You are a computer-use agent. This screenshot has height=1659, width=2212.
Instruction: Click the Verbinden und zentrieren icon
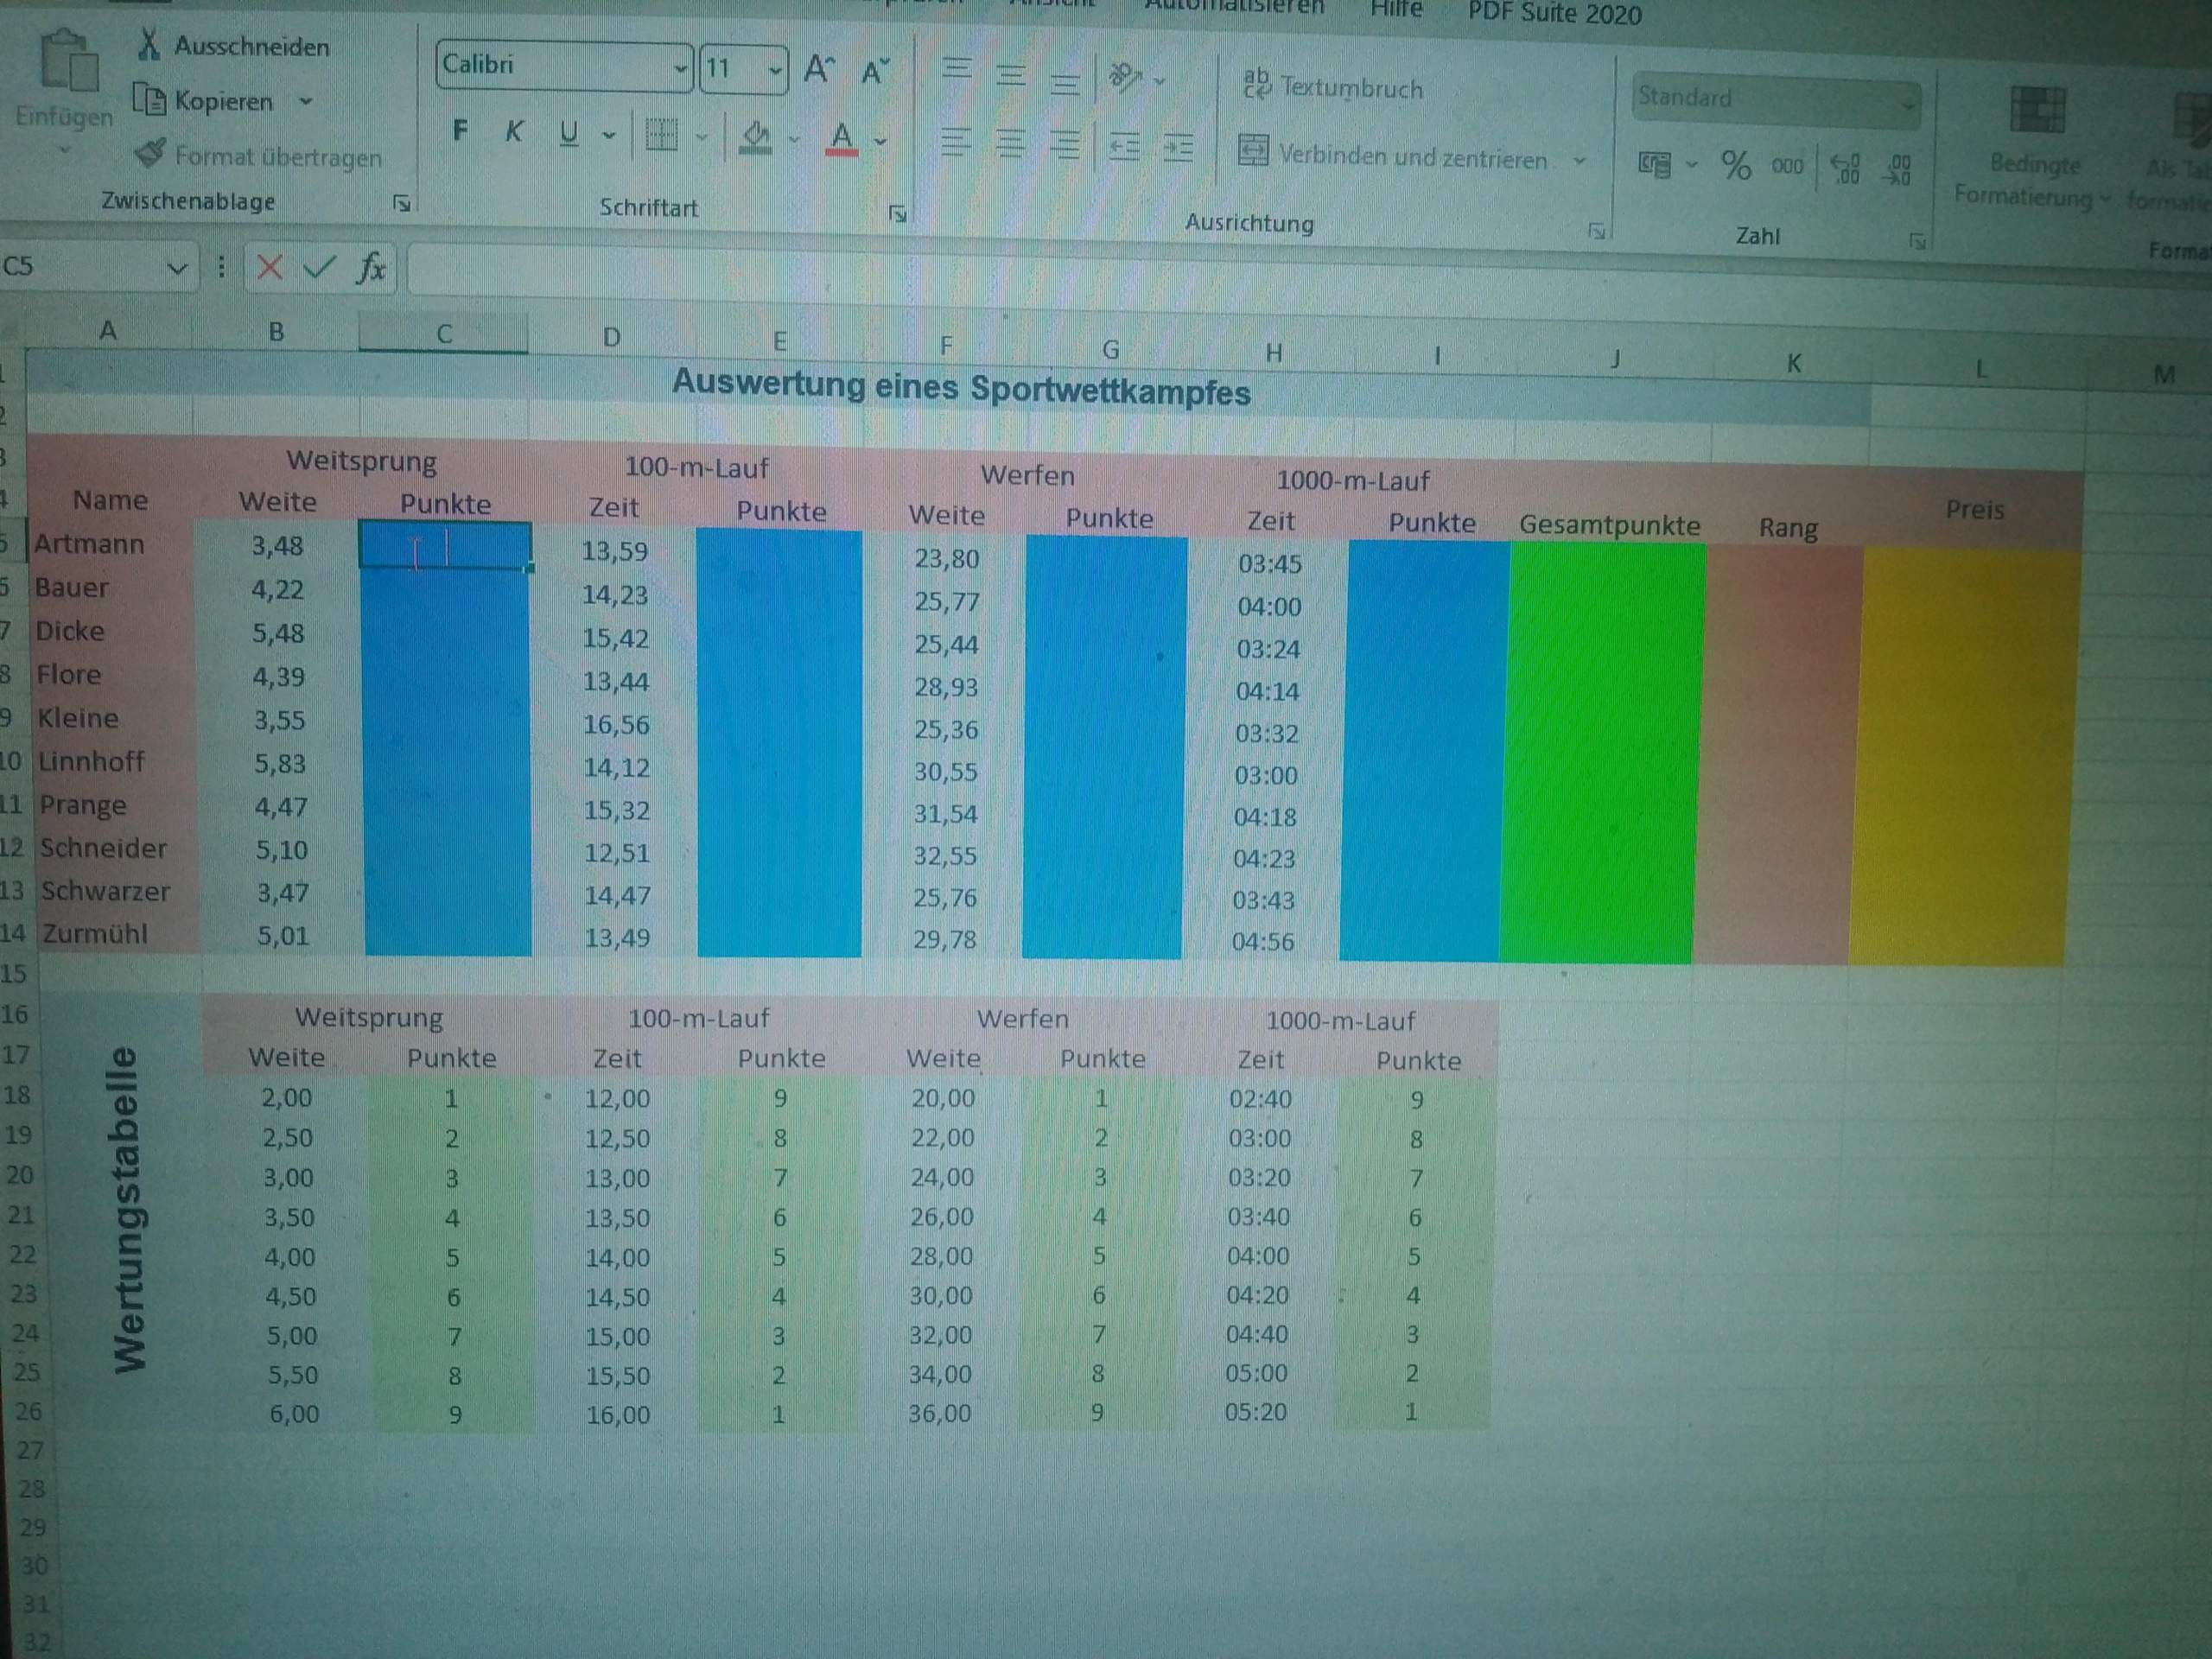pyautogui.click(x=1252, y=150)
